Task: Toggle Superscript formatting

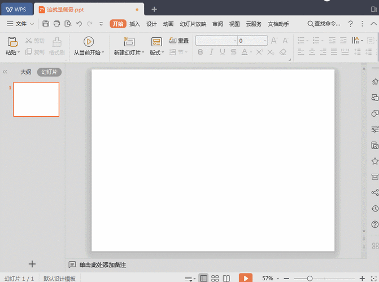Action: coord(260,52)
